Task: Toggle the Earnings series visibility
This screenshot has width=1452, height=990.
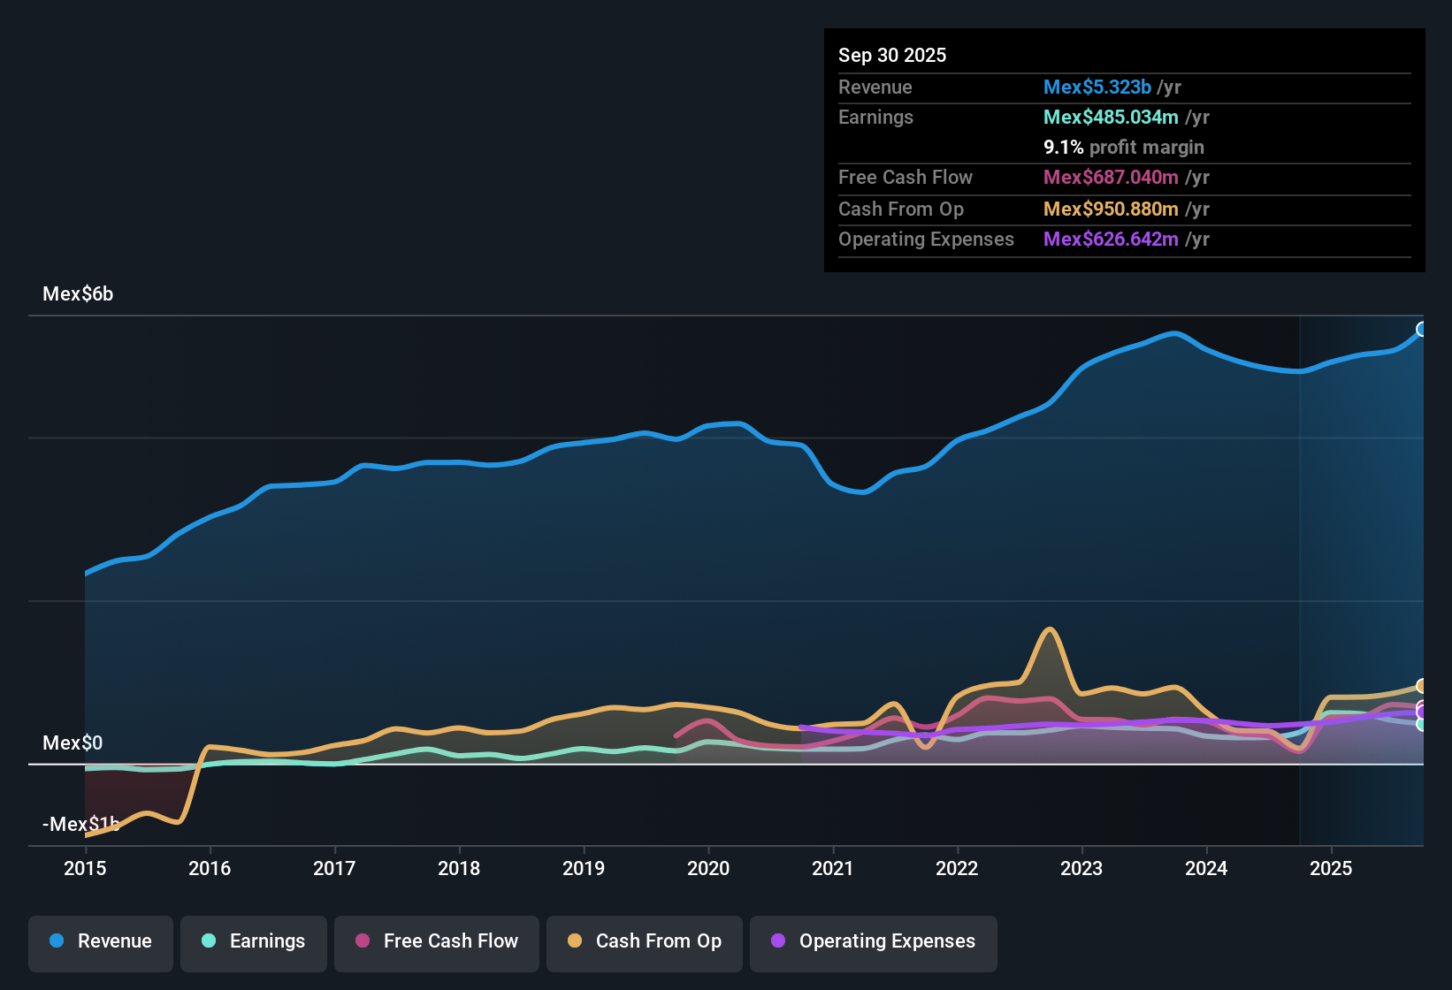Action: pyautogui.click(x=253, y=942)
